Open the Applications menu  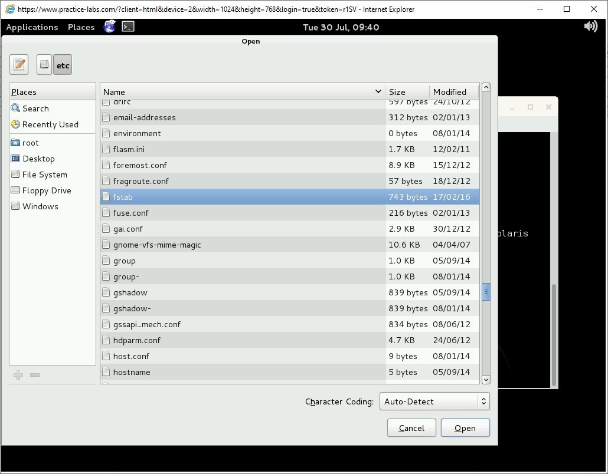32,27
